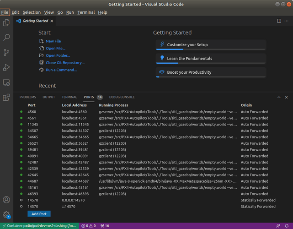Click the Clone Git Repository... link
The width and height of the screenshot is (293, 229).
65,63
